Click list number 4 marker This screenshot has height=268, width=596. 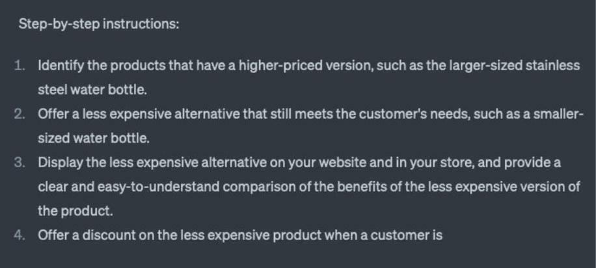pyautogui.click(x=20, y=235)
